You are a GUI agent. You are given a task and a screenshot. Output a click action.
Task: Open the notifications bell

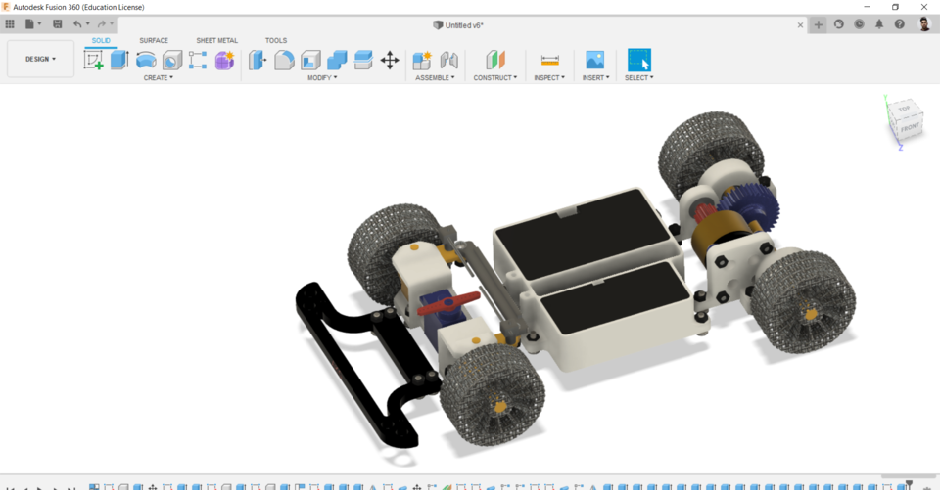click(x=879, y=23)
